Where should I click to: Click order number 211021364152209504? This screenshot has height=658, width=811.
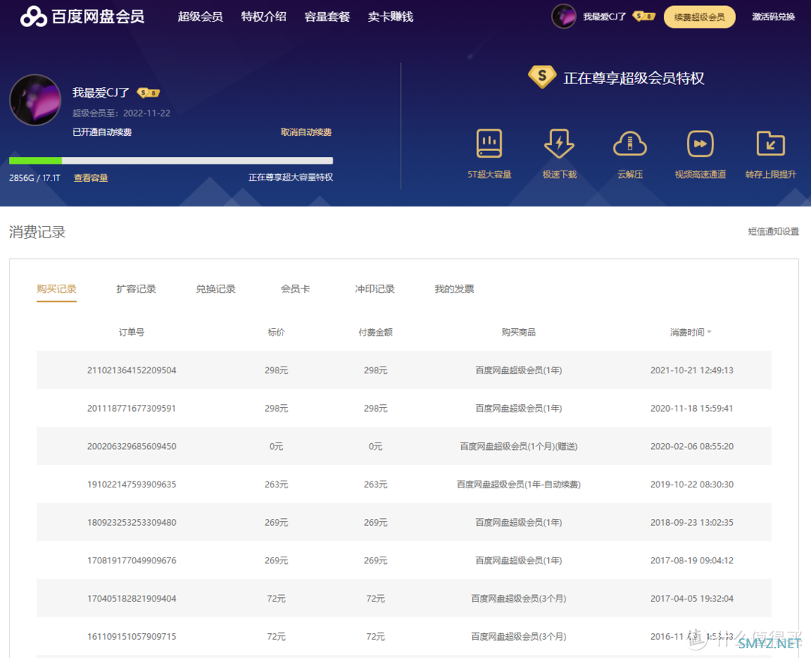131,370
